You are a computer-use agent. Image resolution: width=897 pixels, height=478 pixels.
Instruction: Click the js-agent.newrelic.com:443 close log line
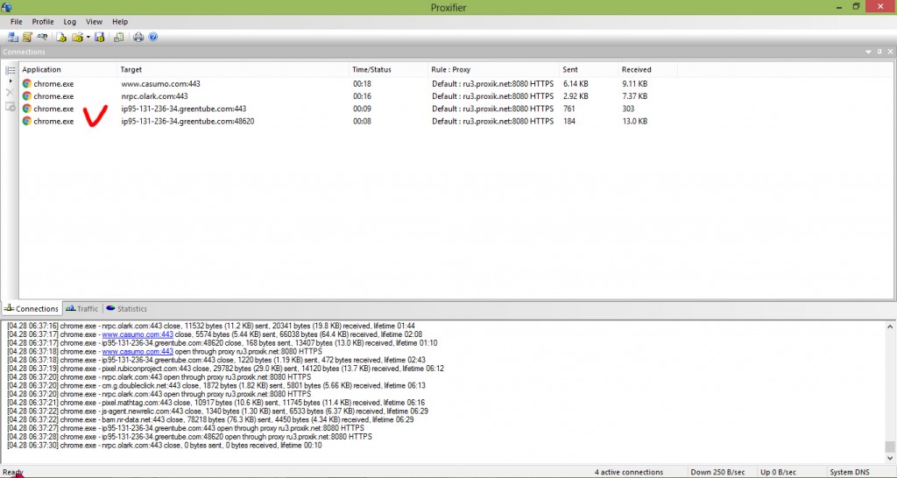pos(217,411)
